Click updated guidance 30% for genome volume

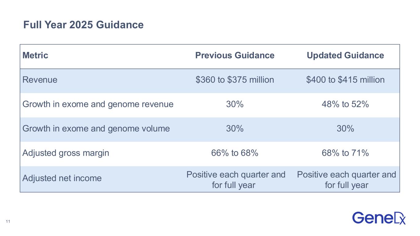[345, 128]
